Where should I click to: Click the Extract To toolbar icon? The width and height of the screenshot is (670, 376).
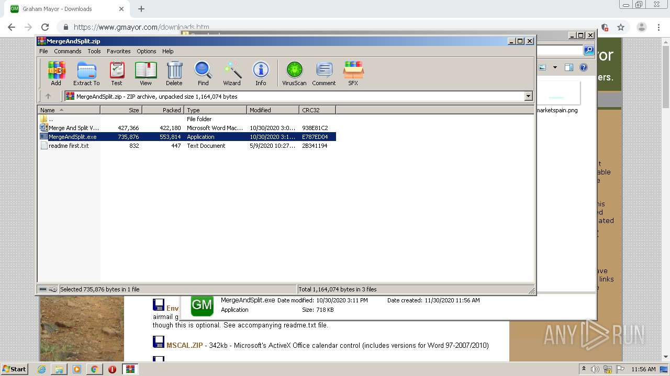pos(86,73)
